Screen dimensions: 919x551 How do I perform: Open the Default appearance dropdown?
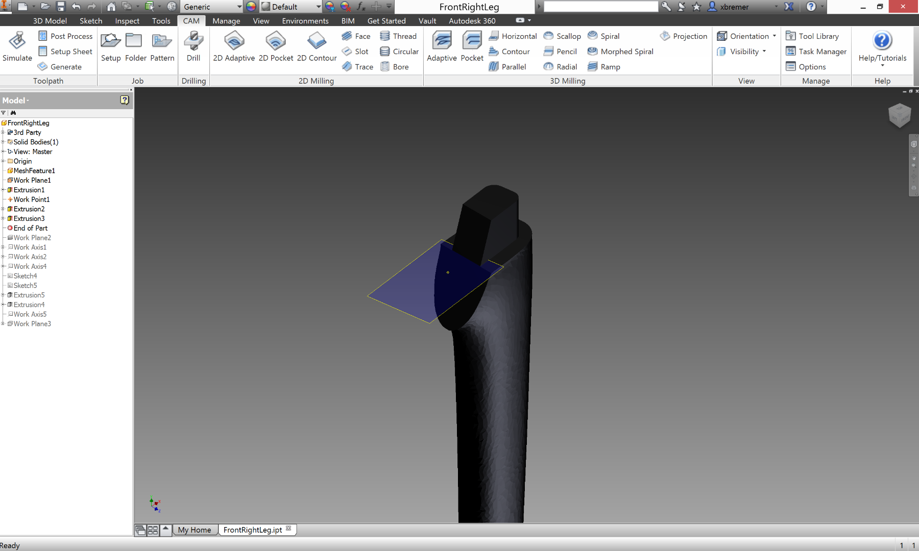point(318,7)
